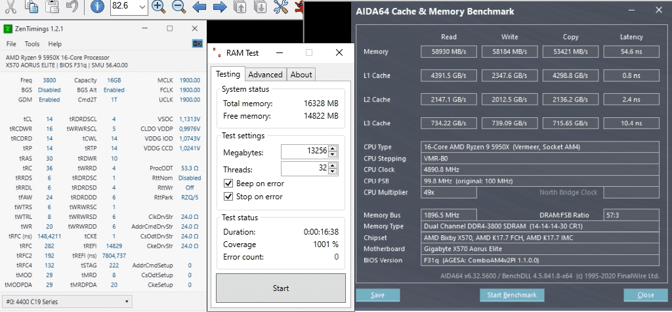Image resolution: width=672 pixels, height=312 pixels.
Task: Click the Duration value 0:00:16:38
Action: [x=321, y=232]
